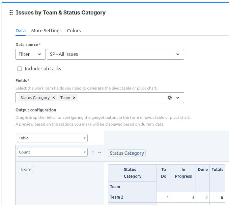The image size is (229, 205).
Task: Switch to the More Settings tab
Action: pos(46,31)
